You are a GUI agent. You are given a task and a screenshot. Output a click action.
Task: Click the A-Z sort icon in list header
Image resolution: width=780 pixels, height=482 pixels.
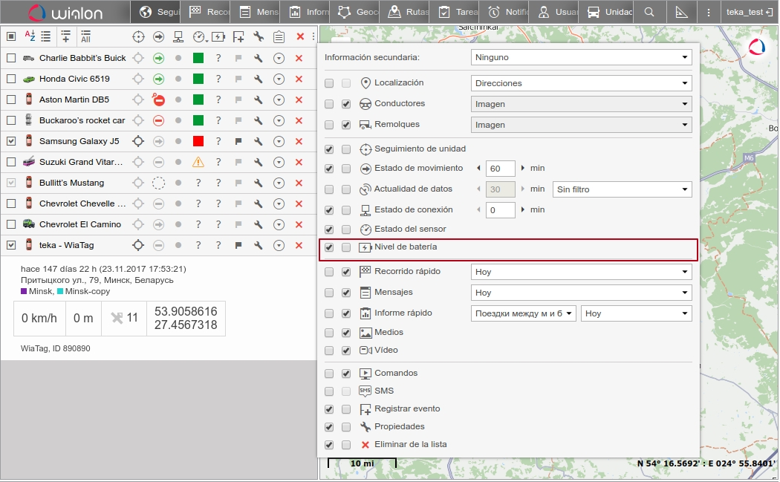click(30, 36)
